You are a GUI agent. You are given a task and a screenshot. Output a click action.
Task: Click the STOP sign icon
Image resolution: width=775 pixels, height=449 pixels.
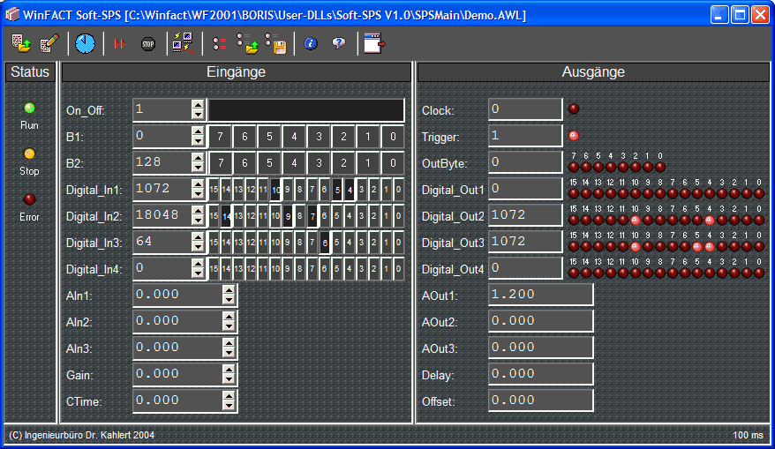[x=148, y=44]
